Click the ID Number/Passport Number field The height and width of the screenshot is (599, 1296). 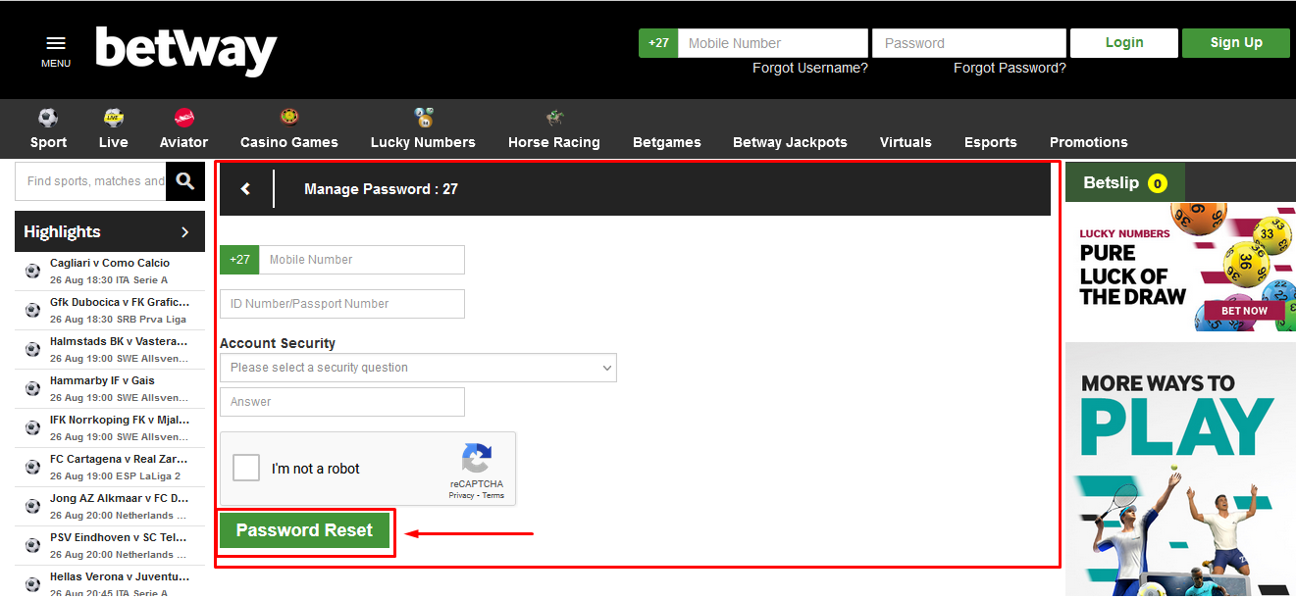pyautogui.click(x=342, y=304)
